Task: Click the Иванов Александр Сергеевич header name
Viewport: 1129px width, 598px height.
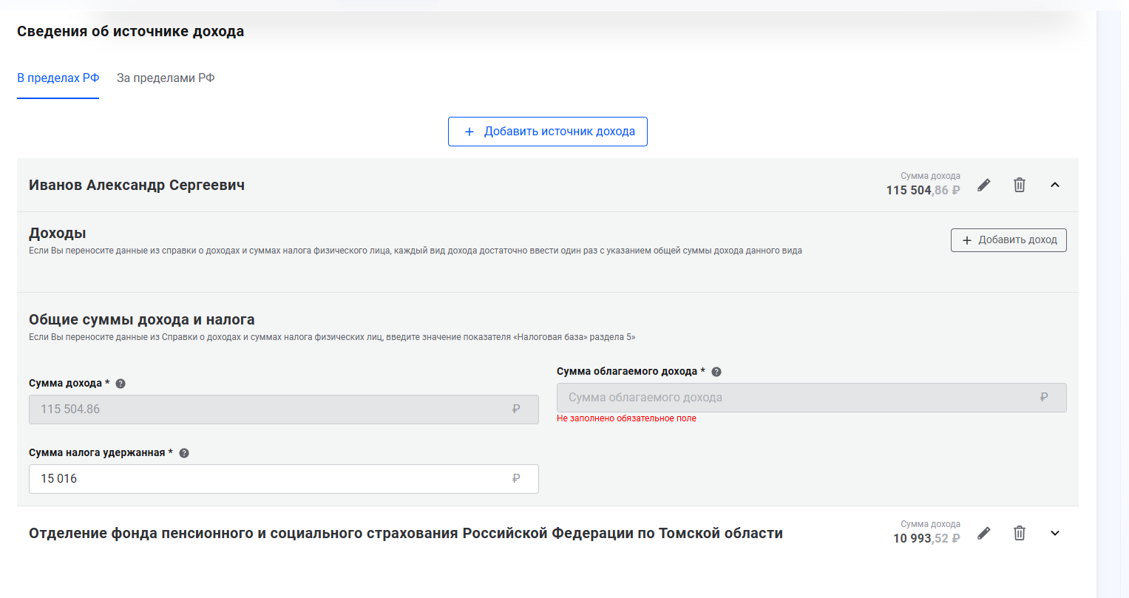Action: pyautogui.click(x=137, y=185)
